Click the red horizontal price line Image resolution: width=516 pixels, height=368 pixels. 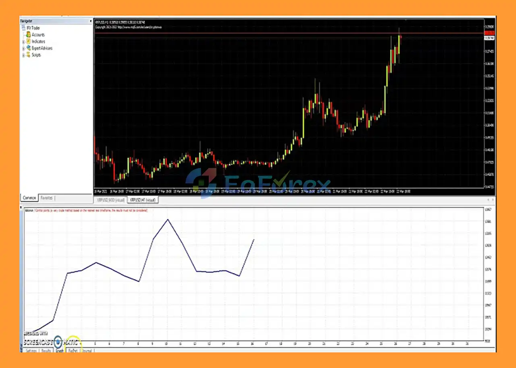click(x=242, y=33)
